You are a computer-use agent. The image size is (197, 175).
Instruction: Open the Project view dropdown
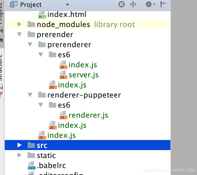[x=67, y=5]
